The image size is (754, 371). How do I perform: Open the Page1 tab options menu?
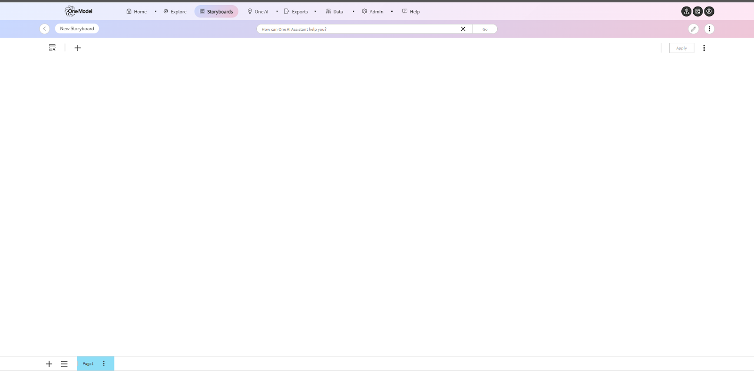104,363
